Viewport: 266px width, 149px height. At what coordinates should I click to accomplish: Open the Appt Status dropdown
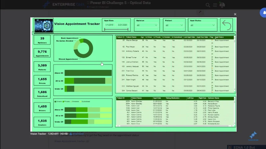pyautogui.click(x=202, y=25)
